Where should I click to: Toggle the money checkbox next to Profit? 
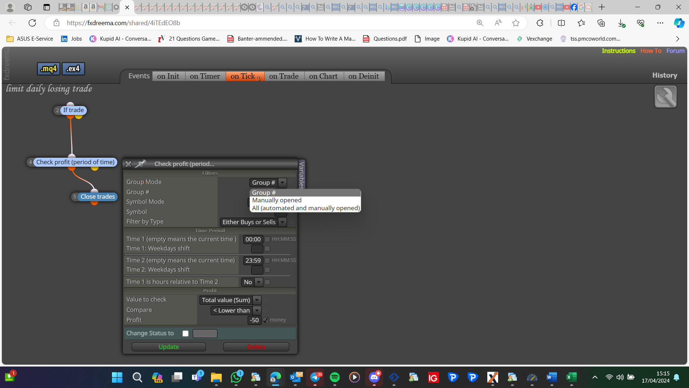pos(266,320)
